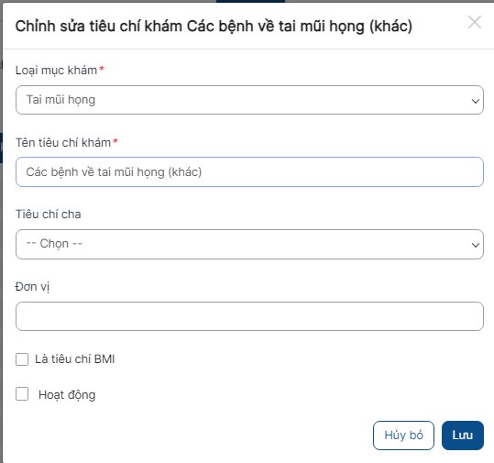The width and height of the screenshot is (494, 463).
Task: Enable the Hoạt động checkbox
Action: pyautogui.click(x=22, y=394)
